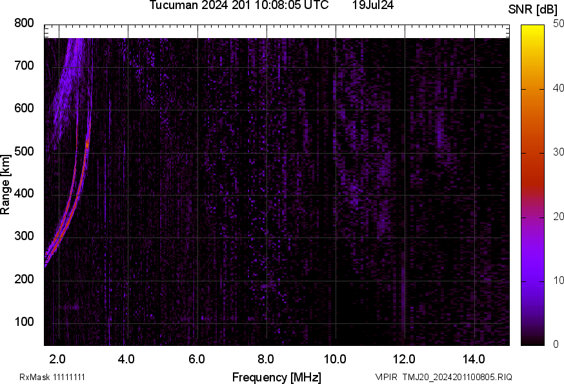This screenshot has width=564, height=384.
Task: Click the 30 dB level on colorbar
Action: point(556,152)
